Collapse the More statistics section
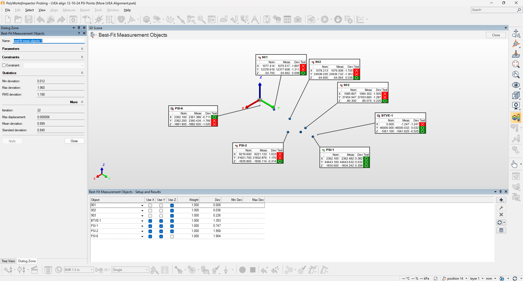Viewport: 523px width, 281px height. pyautogui.click(x=82, y=102)
